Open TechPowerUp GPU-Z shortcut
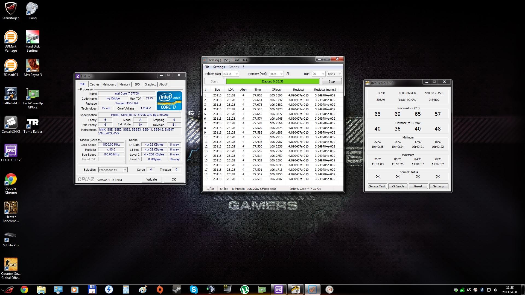 point(33,98)
